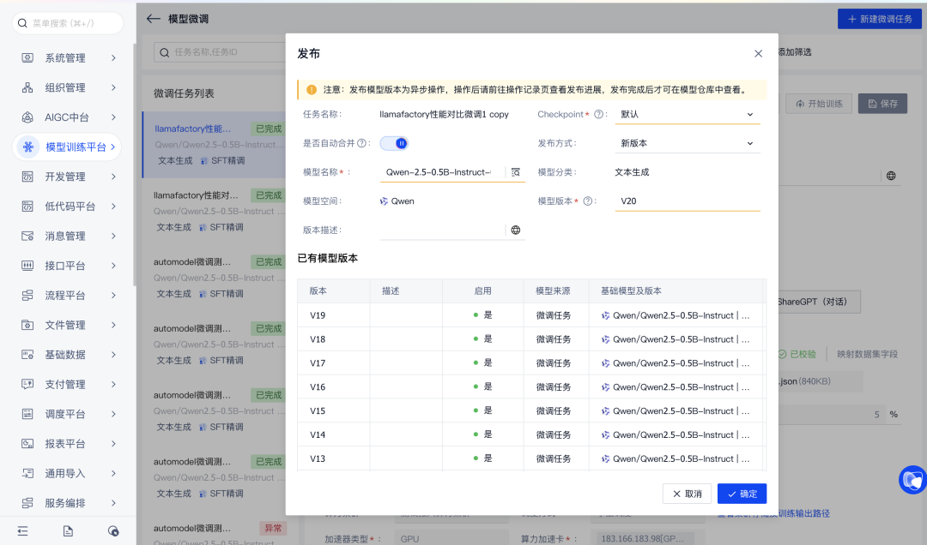Click the 启用 column header

(x=482, y=290)
